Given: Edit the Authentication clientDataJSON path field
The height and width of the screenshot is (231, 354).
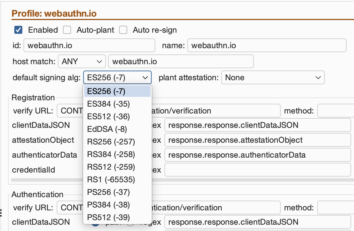Looking at the screenshot, I should click(x=258, y=222).
